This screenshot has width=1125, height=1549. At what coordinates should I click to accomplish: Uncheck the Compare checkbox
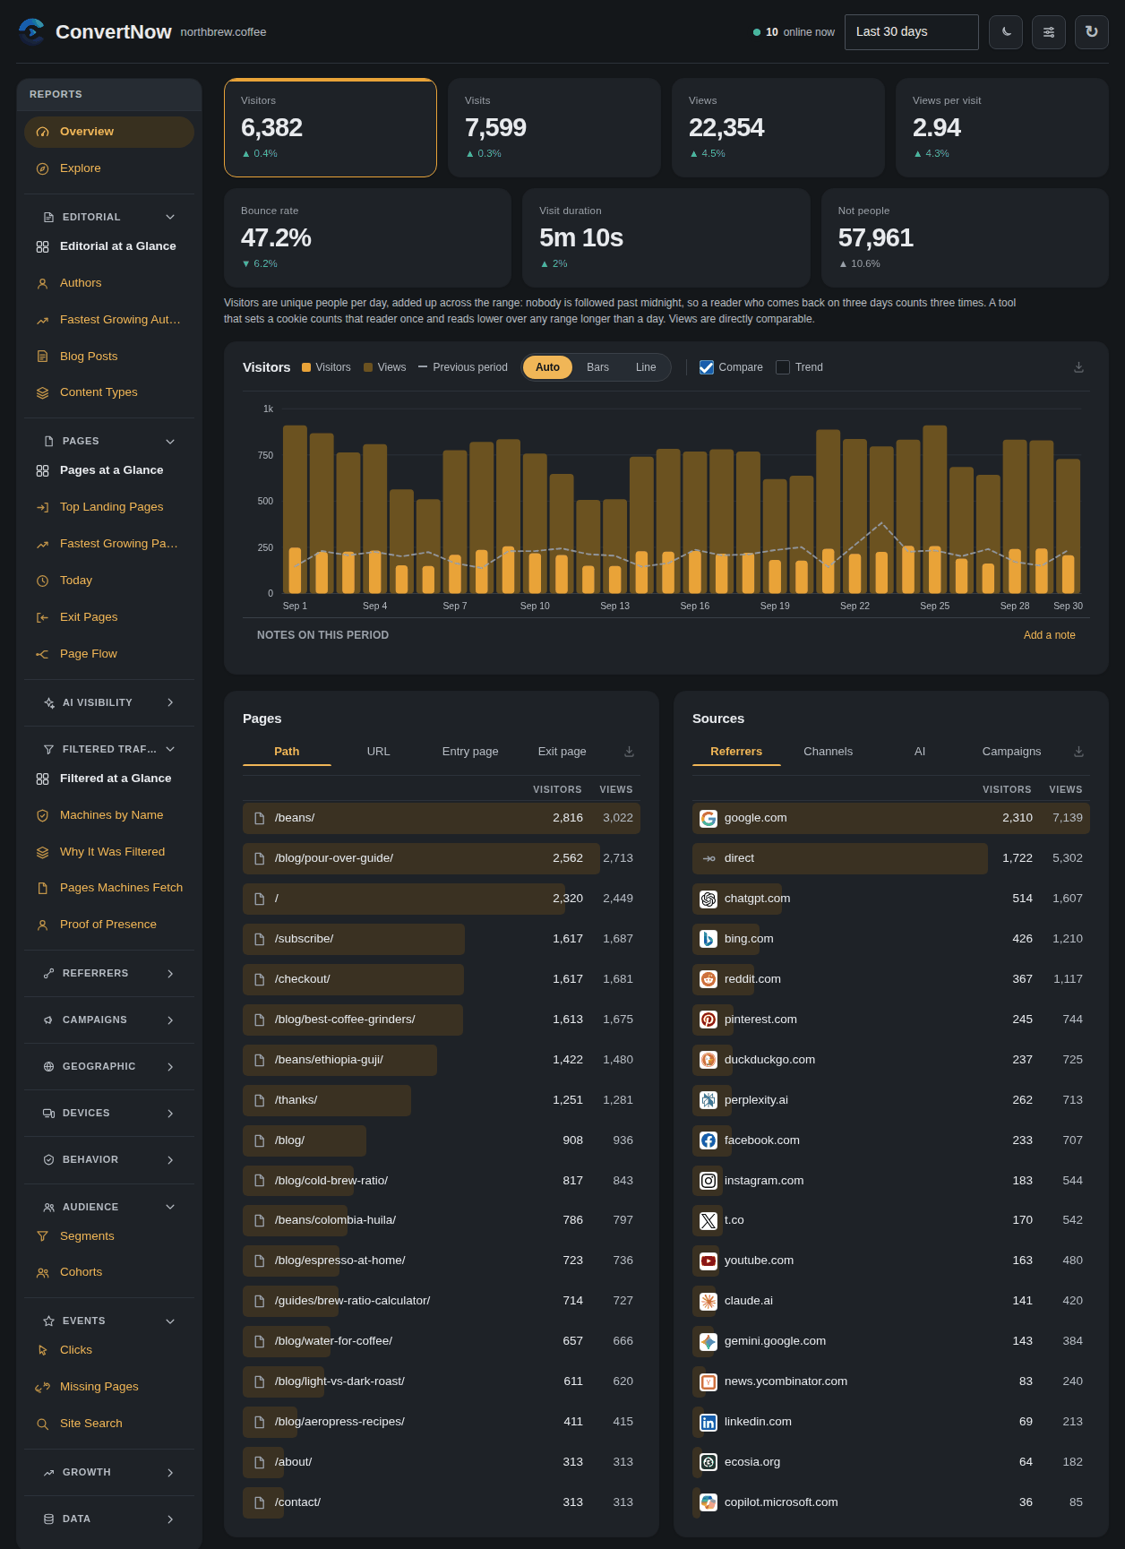click(x=707, y=367)
